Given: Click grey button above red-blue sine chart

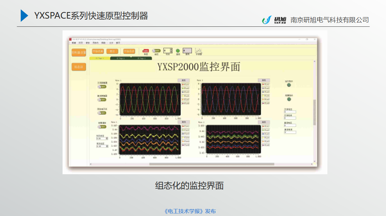Looking at the screenshot, I should tap(264, 80).
